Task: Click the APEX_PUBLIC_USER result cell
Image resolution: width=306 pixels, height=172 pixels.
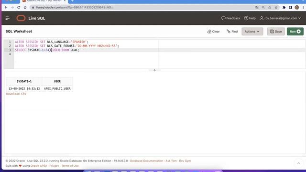Action: coord(57,88)
